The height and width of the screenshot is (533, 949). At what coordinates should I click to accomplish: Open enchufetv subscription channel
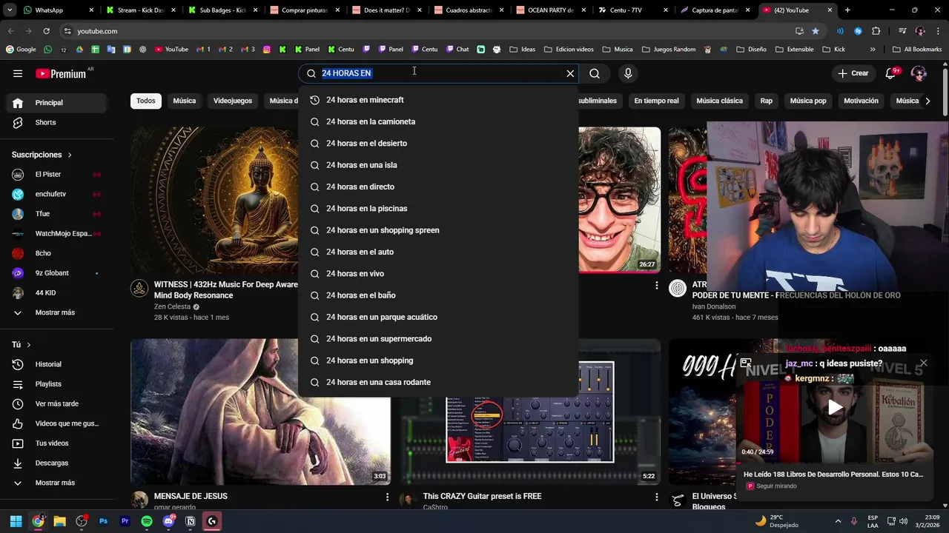[x=56, y=194]
